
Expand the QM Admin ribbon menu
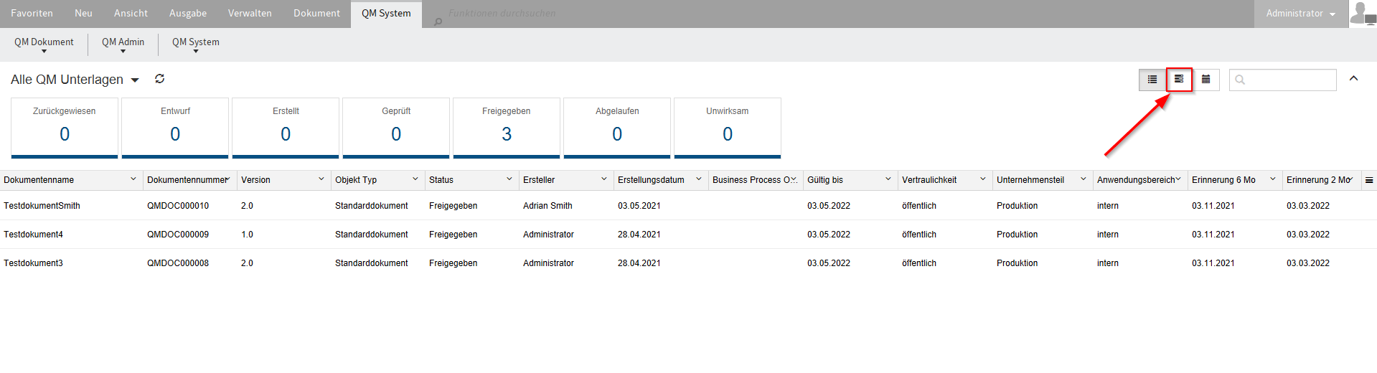point(123,44)
